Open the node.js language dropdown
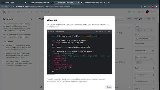This screenshot has height=90, width=160. pos(99,32)
